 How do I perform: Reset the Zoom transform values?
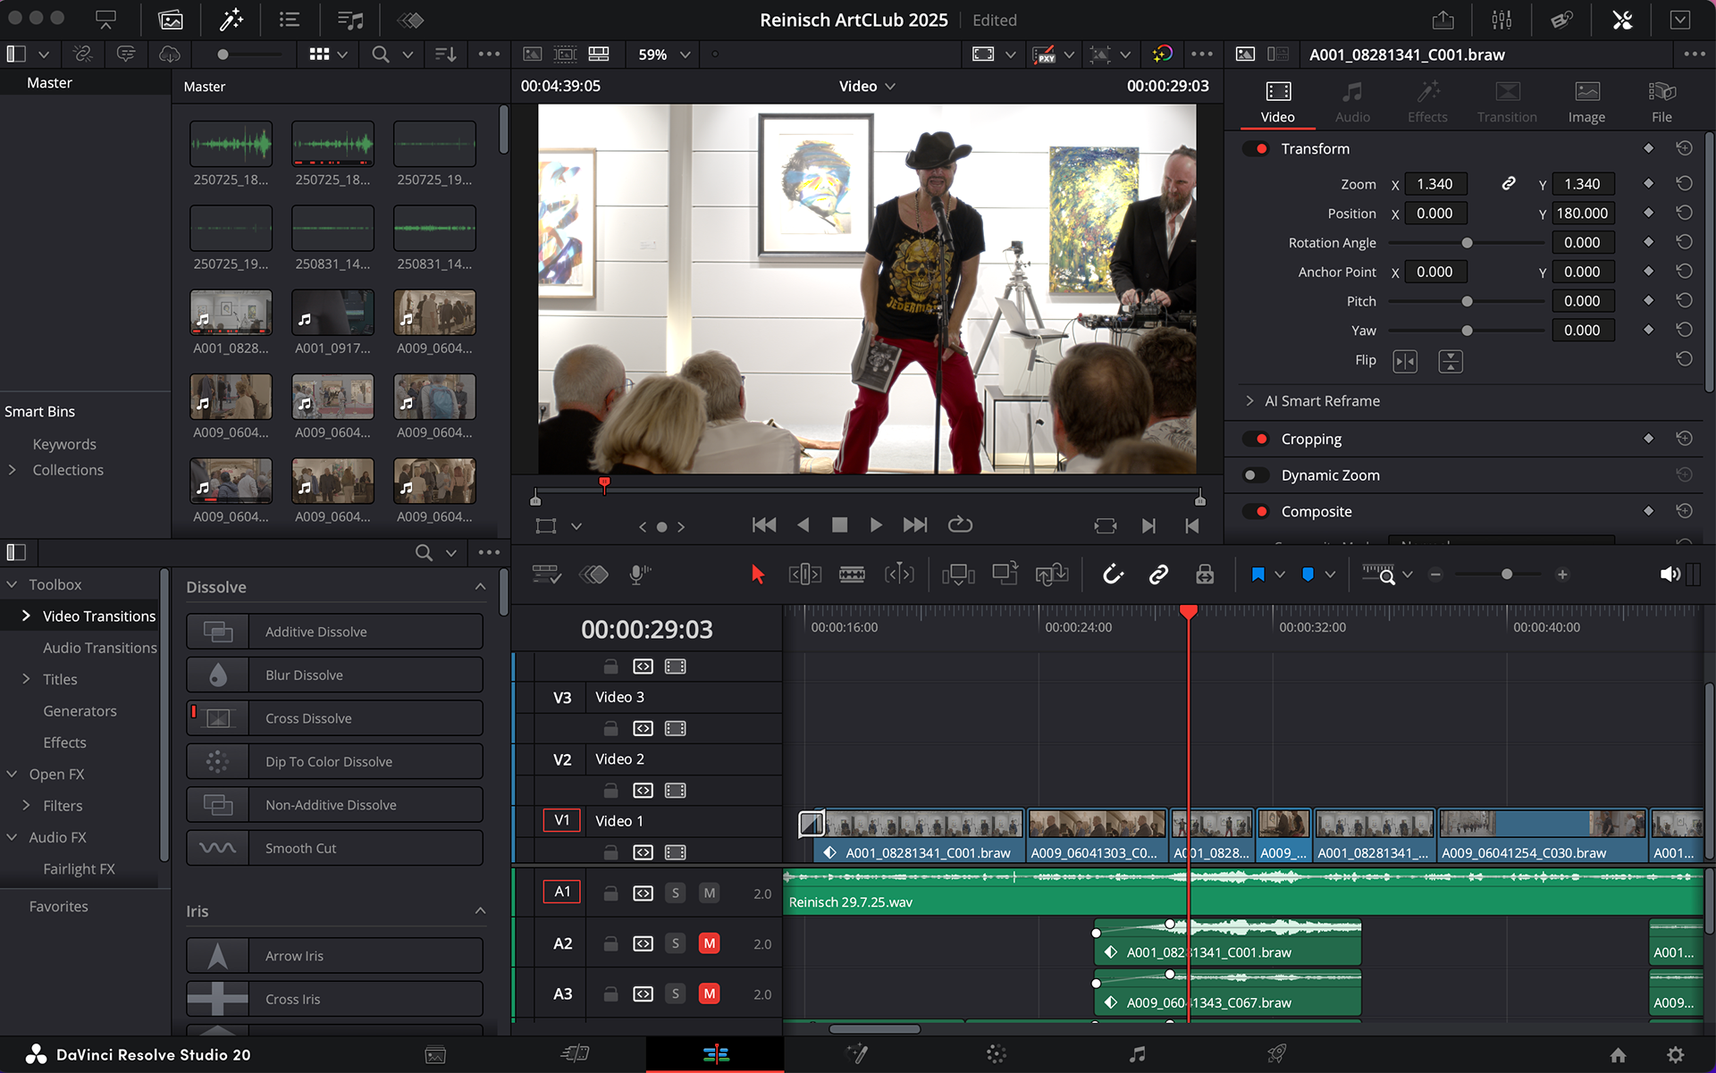pos(1684,184)
